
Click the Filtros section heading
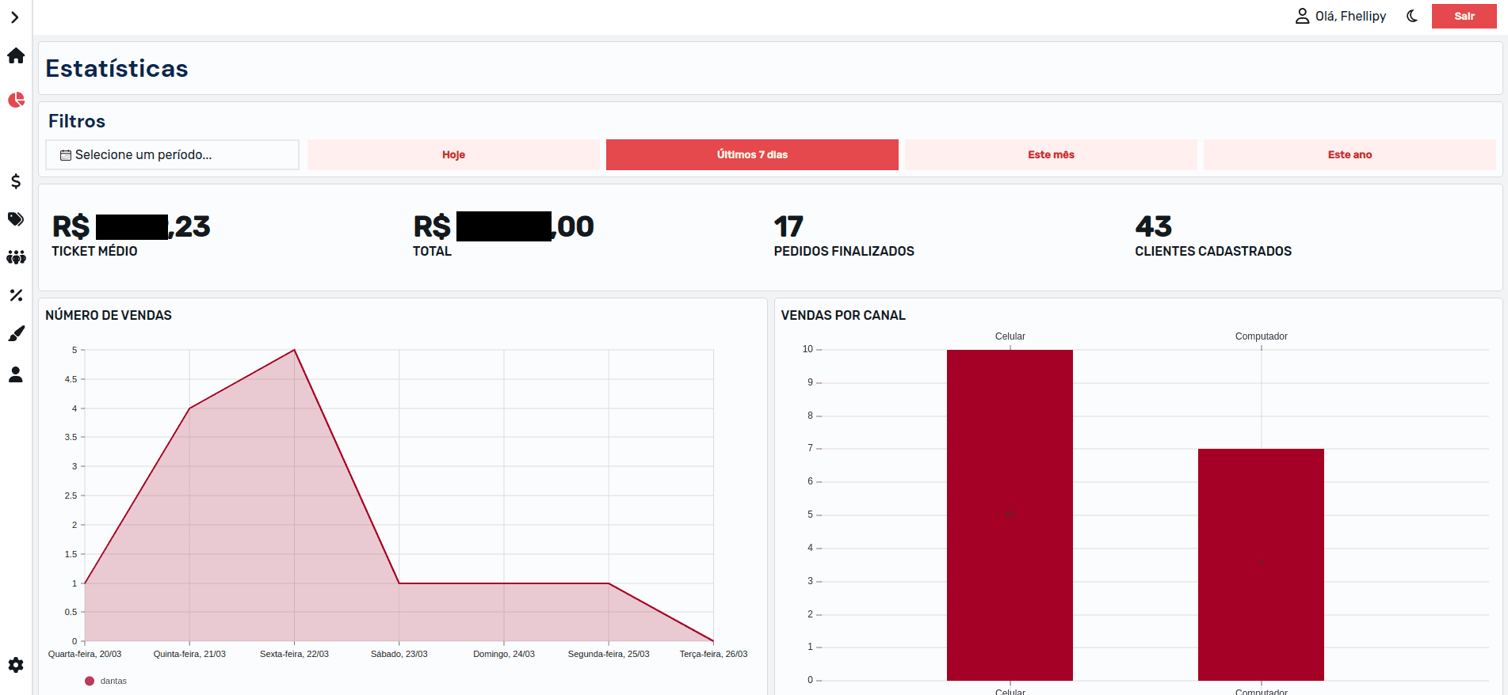click(x=77, y=121)
